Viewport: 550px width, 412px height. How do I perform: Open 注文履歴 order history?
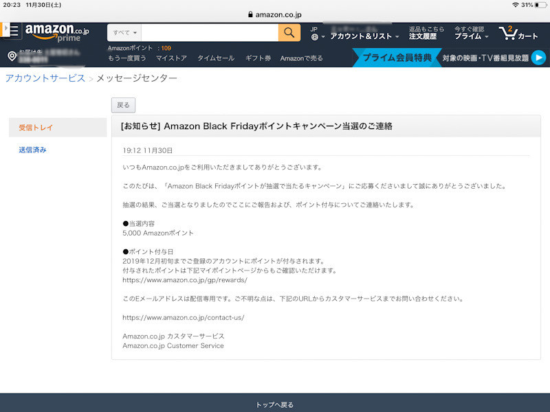pos(423,36)
